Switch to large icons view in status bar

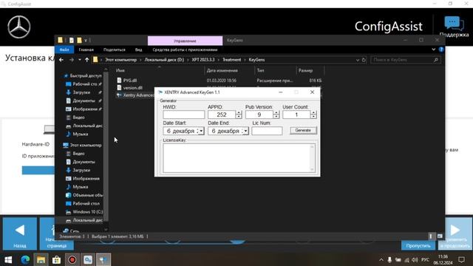(440, 236)
